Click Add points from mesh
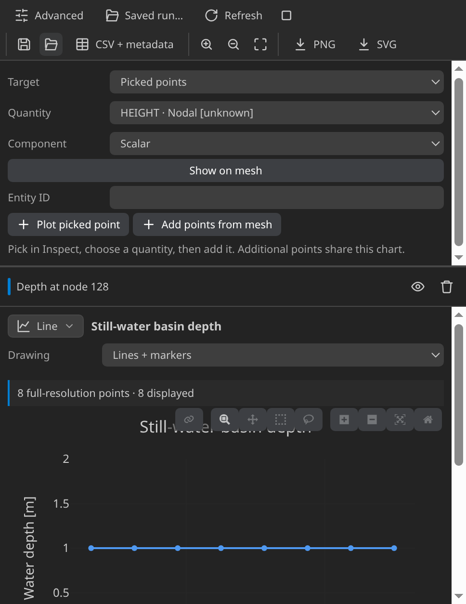 click(x=207, y=224)
